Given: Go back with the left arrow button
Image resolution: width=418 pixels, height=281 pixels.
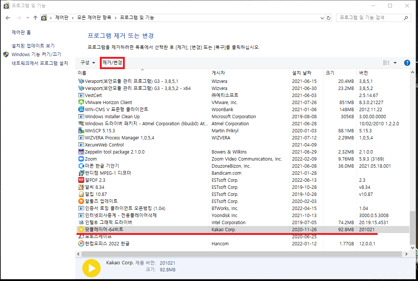Looking at the screenshot, I should click(x=8, y=18).
